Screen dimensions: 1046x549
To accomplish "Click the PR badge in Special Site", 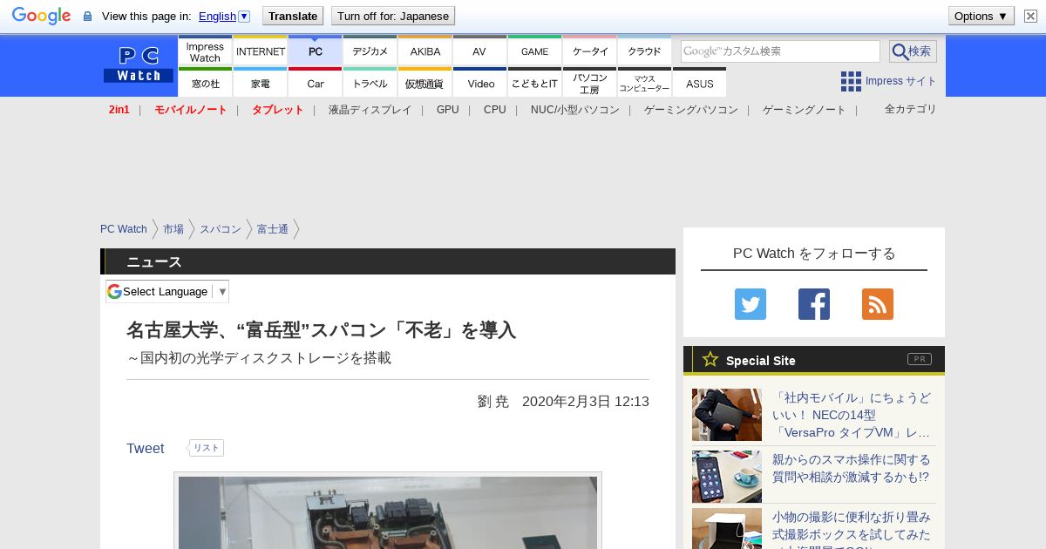I will (x=920, y=359).
